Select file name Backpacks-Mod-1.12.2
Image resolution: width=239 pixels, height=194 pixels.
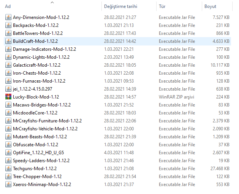(x=36, y=25)
